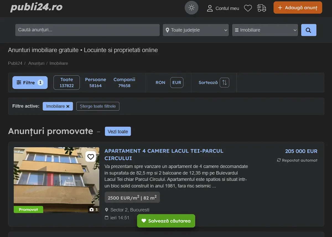Click the Adaugă anunț button
Screen dimensions: 332x237
[298, 8]
